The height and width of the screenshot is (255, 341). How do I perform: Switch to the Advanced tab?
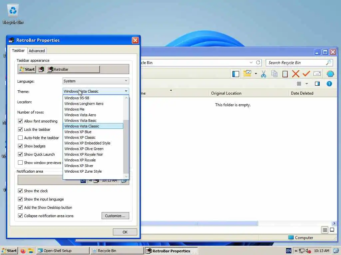click(x=37, y=51)
